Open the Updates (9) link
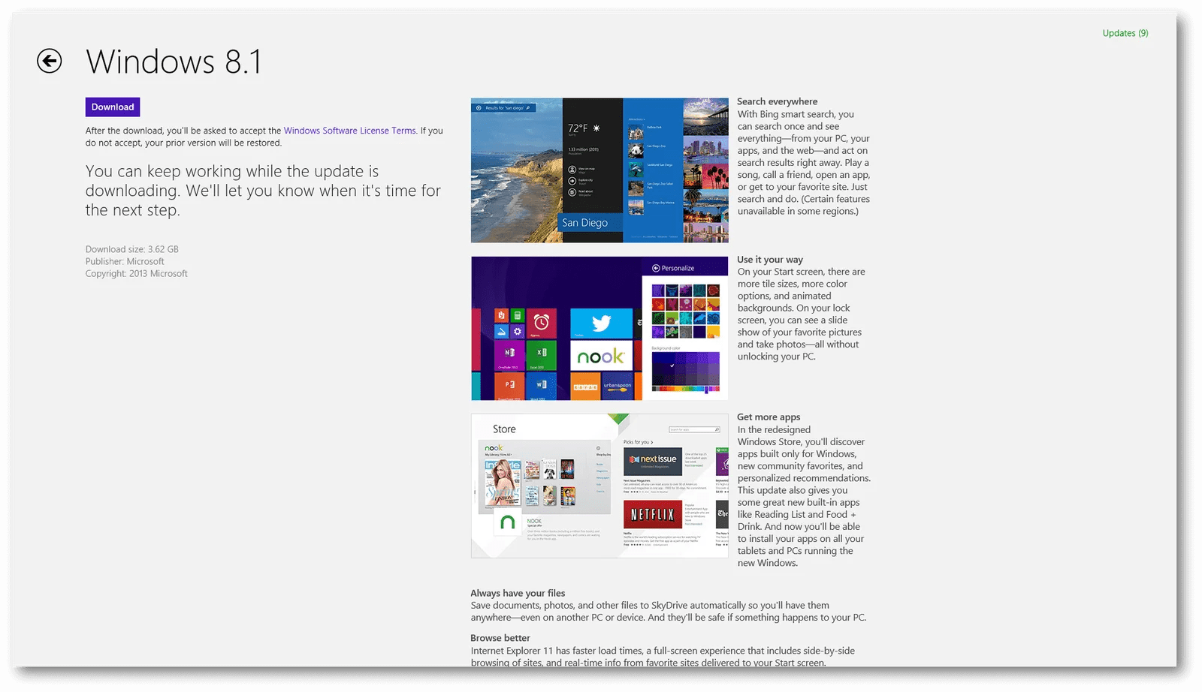Screen dimensions: 1202x692 (x=1125, y=33)
